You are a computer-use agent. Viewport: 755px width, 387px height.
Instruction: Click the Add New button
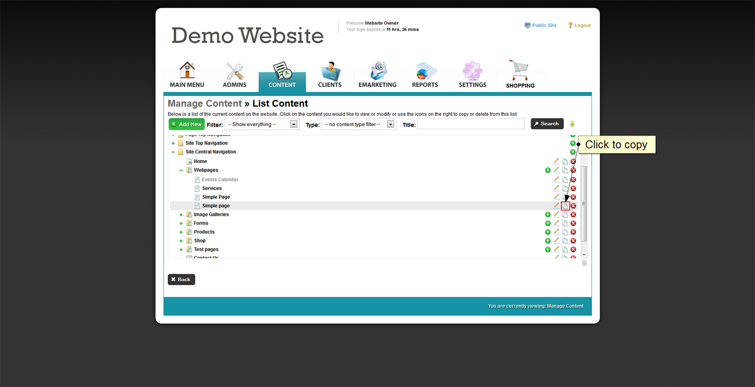[187, 124]
